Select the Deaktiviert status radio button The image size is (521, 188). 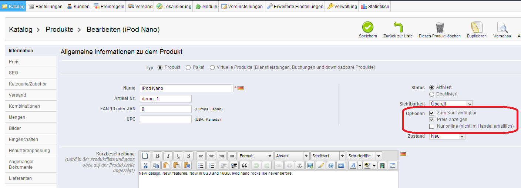(431, 94)
